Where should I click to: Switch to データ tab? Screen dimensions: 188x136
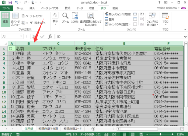(80, 8)
